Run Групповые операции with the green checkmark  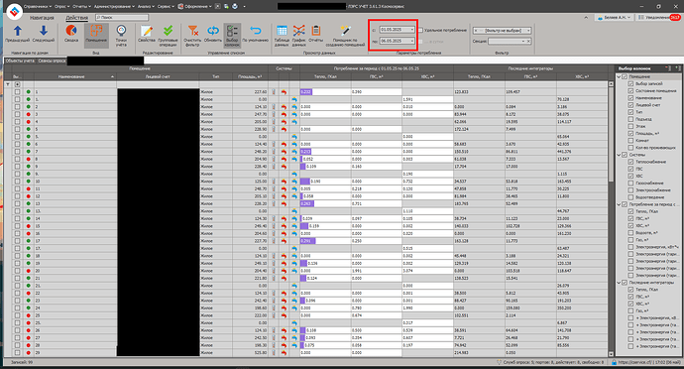[168, 36]
